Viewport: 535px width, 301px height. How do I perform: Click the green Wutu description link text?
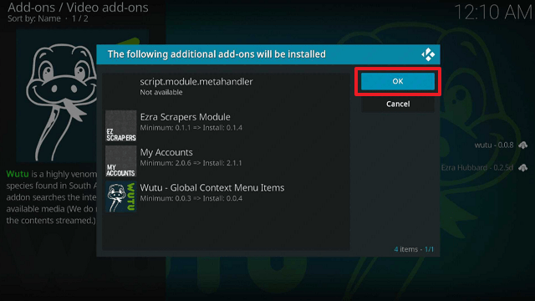tap(18, 174)
